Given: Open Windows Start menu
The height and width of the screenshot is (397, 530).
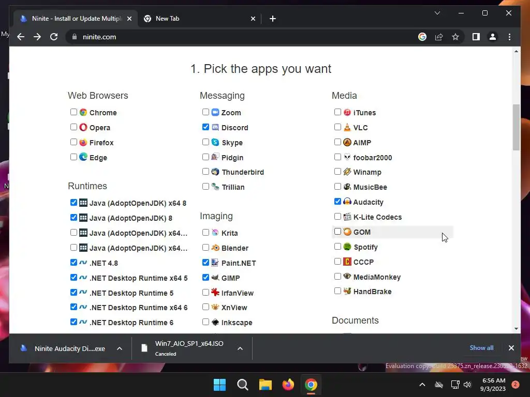Looking at the screenshot, I should [x=219, y=385].
